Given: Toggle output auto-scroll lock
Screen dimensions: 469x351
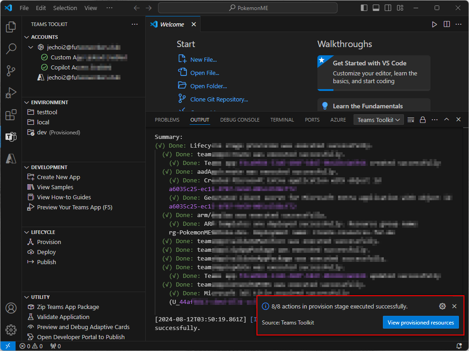Looking at the screenshot, I should click(423, 120).
